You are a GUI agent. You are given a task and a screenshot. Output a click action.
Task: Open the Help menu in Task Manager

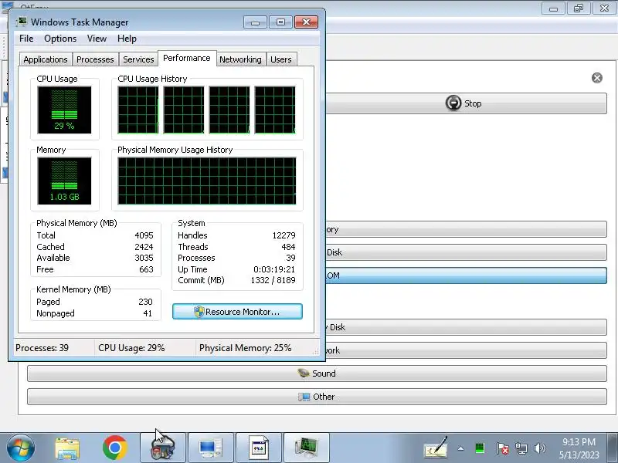[x=127, y=39]
